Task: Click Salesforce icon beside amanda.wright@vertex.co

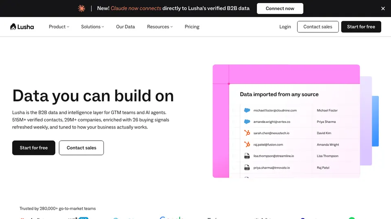Action: click(247, 122)
